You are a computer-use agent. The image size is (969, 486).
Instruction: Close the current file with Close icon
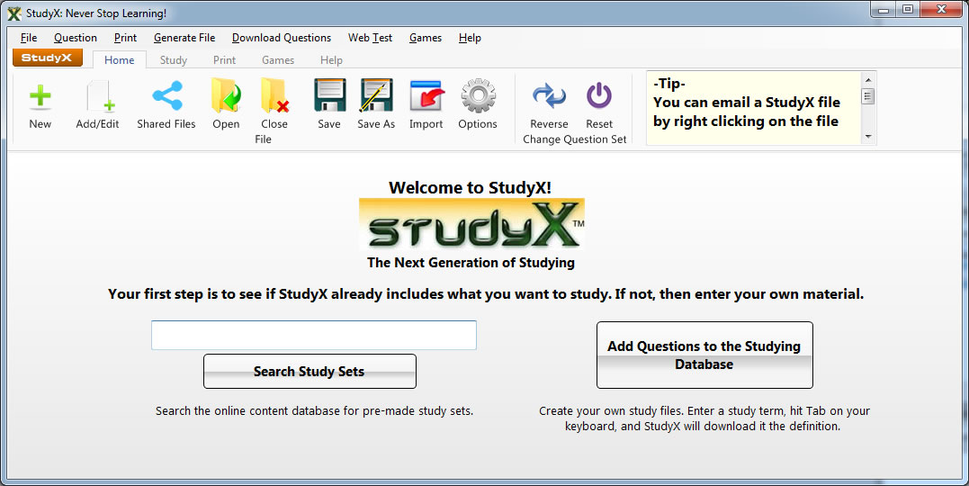tap(274, 105)
